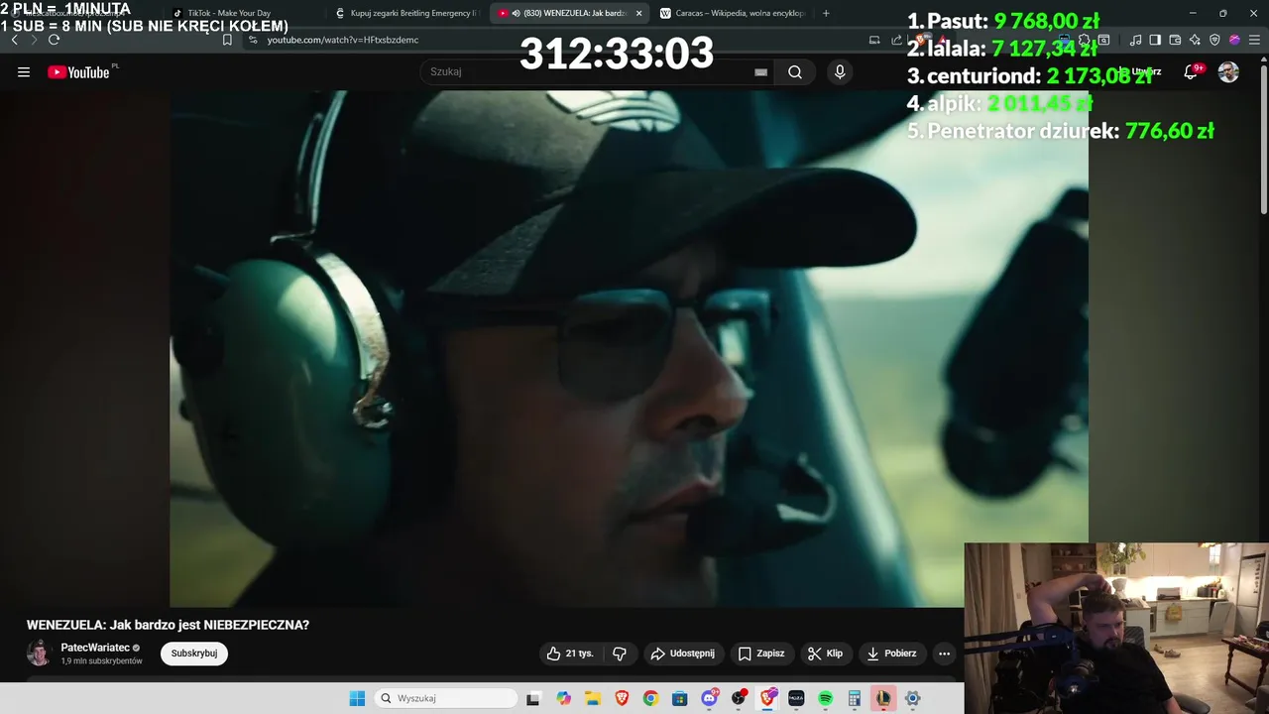Open Windows Start menu
The height and width of the screenshot is (714, 1269).
pos(357,698)
